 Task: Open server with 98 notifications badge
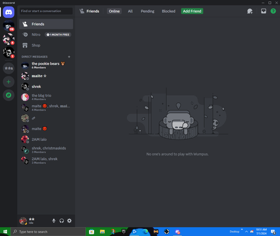(x=8, y=26)
